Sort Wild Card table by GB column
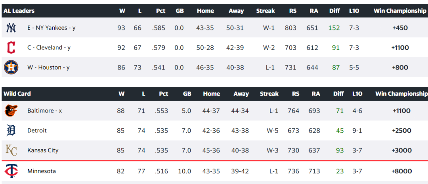 click(187, 94)
